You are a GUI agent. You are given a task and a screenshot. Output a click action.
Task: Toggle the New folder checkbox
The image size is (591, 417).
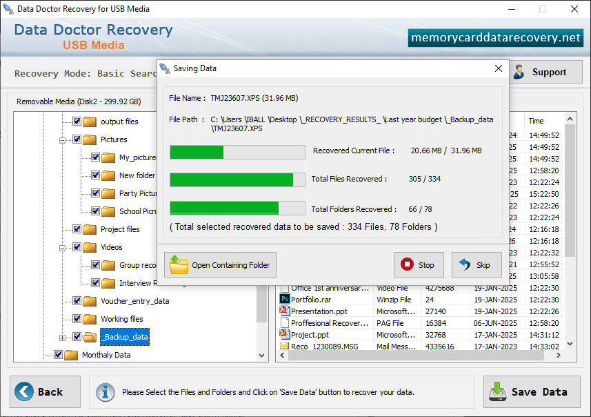(x=95, y=175)
